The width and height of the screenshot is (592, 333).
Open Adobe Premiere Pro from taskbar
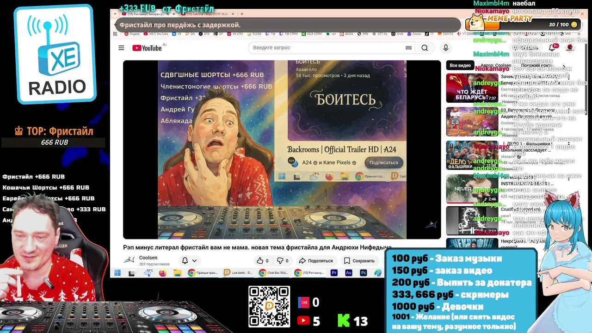[x=334, y=273]
